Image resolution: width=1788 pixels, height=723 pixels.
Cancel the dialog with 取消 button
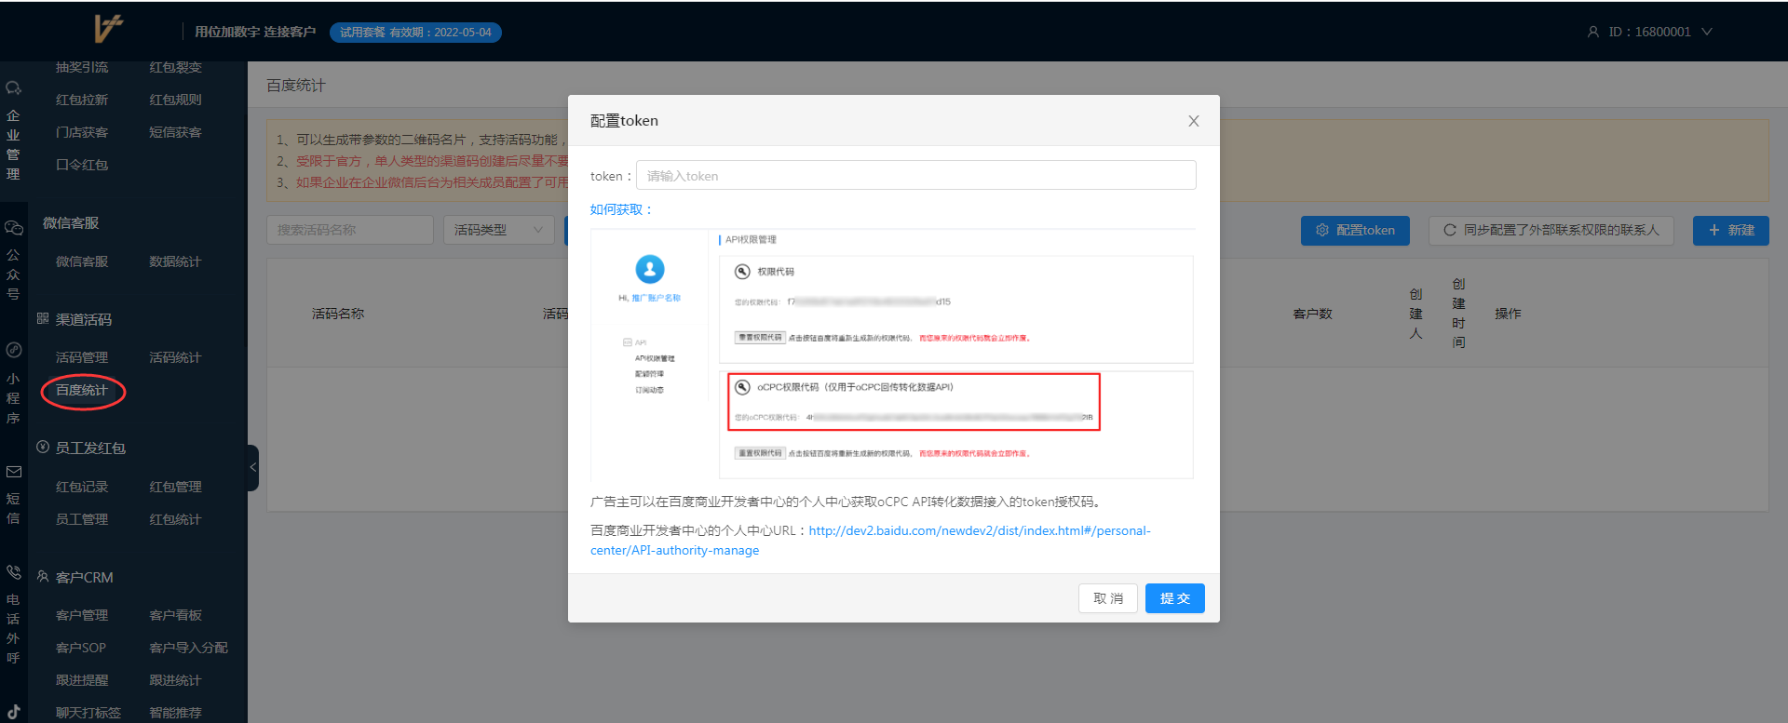(x=1108, y=598)
